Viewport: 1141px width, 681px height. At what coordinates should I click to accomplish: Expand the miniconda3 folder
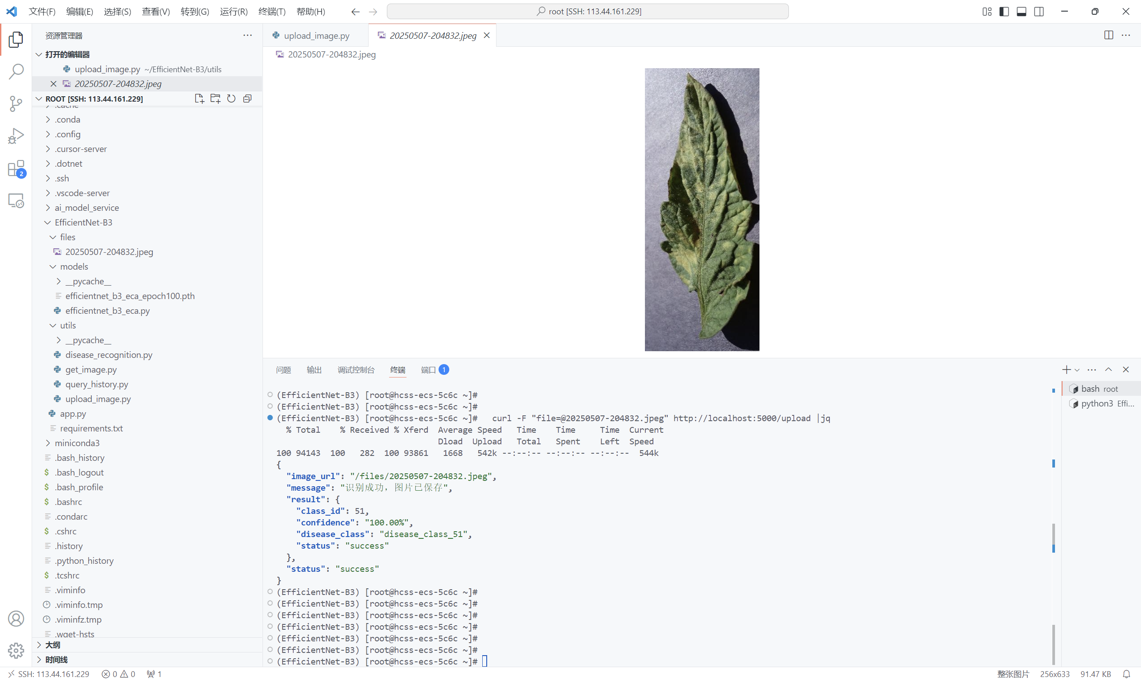pos(77,443)
